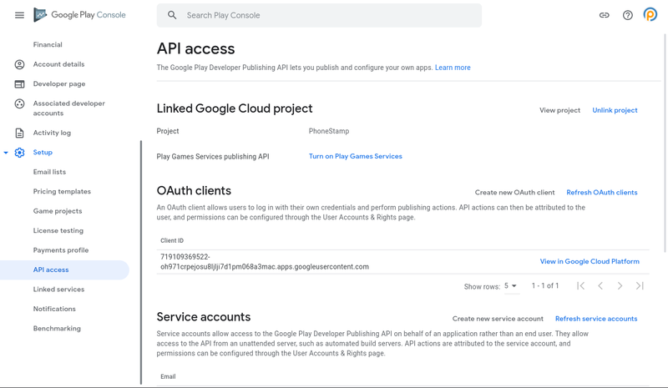Go to next page of OAuth clients
Viewport: 668px width, 388px height.
(x=620, y=285)
